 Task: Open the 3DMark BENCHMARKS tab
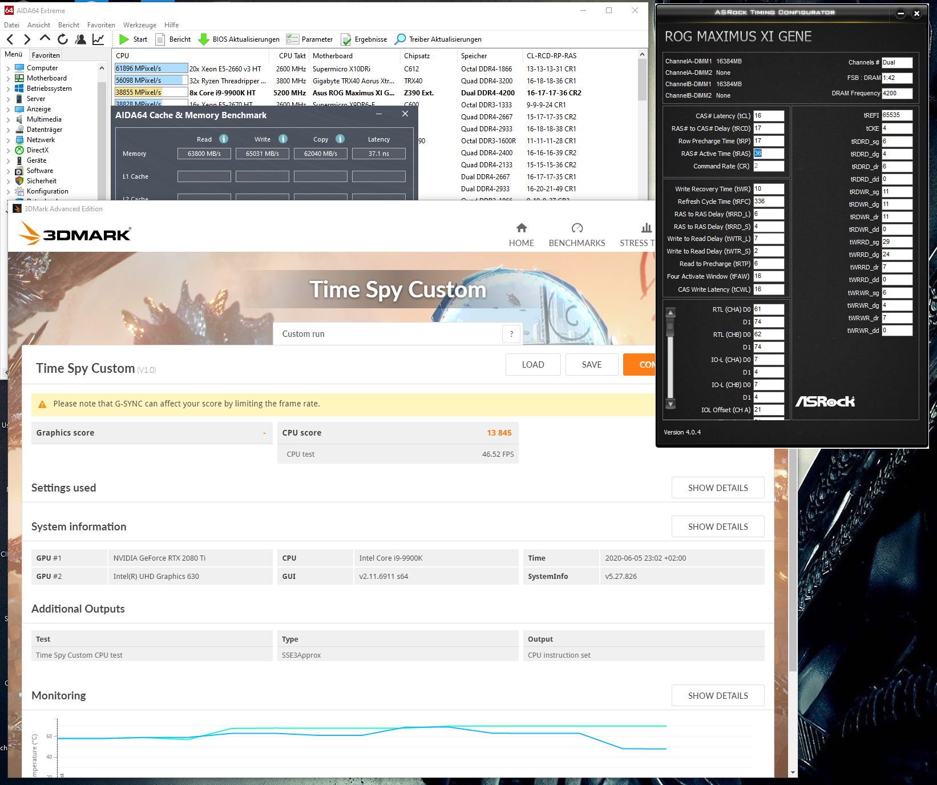(577, 235)
